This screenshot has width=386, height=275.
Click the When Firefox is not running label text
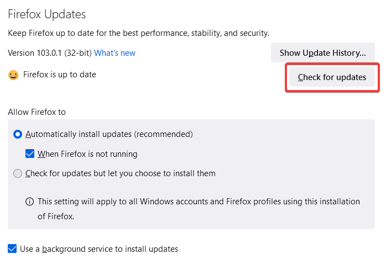coord(87,154)
